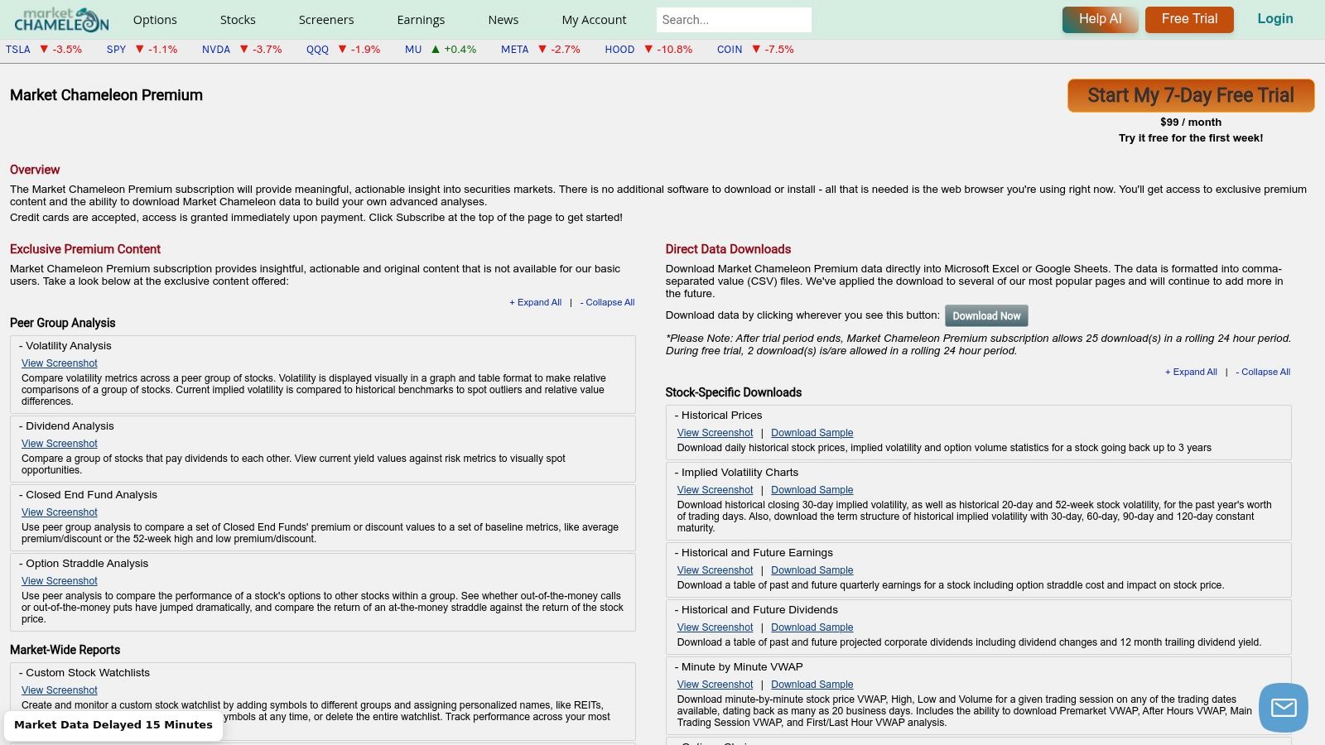Collapse all Direct Data Downloads sections
The width and height of the screenshot is (1325, 745).
pos(1263,372)
